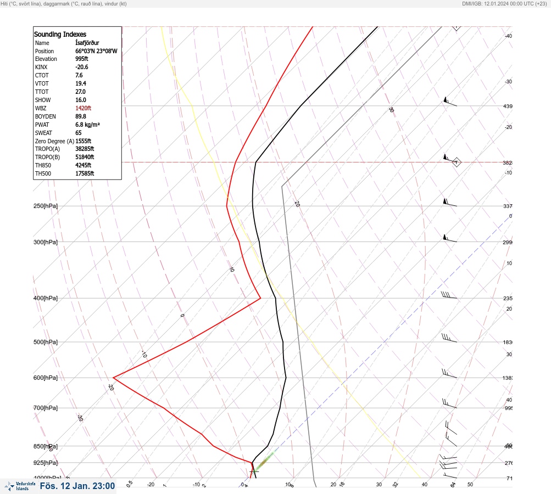Click the diamond tropopause marker on red dashed line

456,162
